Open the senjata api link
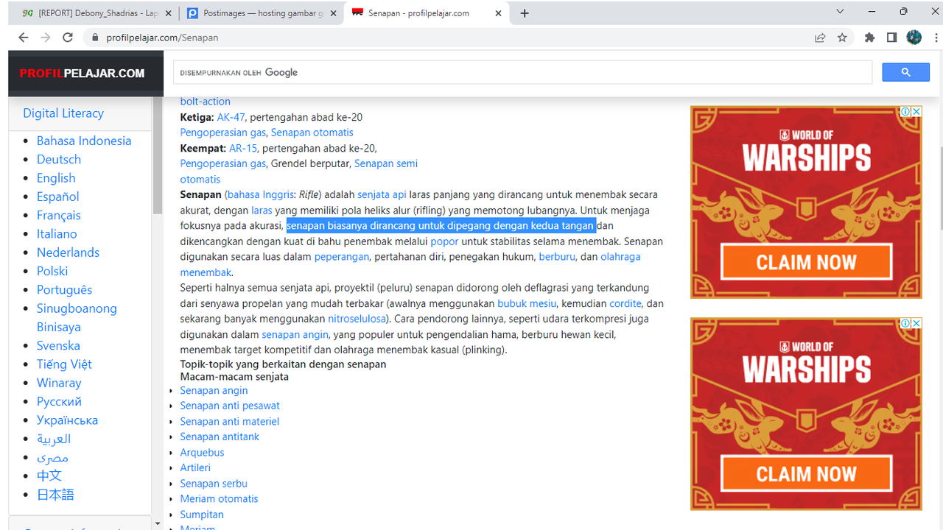This screenshot has width=943, height=530. point(382,194)
